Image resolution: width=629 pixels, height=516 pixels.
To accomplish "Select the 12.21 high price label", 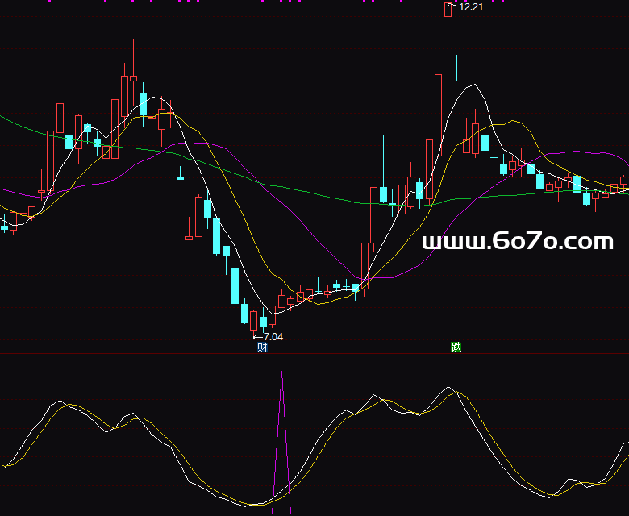I will [x=471, y=7].
